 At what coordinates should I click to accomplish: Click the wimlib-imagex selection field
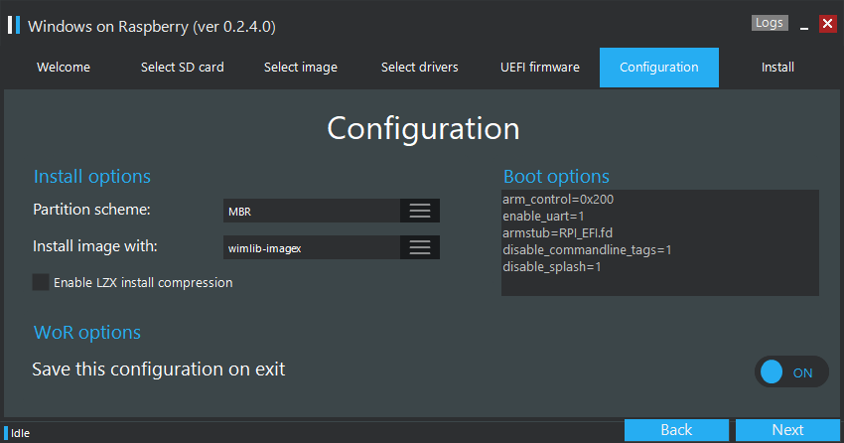[312, 247]
